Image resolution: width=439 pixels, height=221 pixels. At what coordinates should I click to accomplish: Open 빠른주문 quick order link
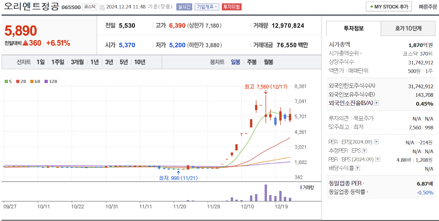coord(429,6)
